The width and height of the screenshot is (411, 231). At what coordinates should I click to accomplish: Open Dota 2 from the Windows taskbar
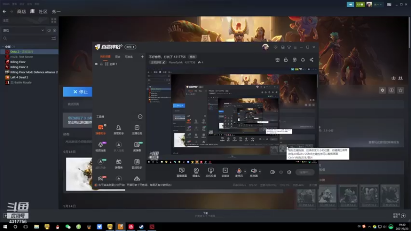point(152,227)
